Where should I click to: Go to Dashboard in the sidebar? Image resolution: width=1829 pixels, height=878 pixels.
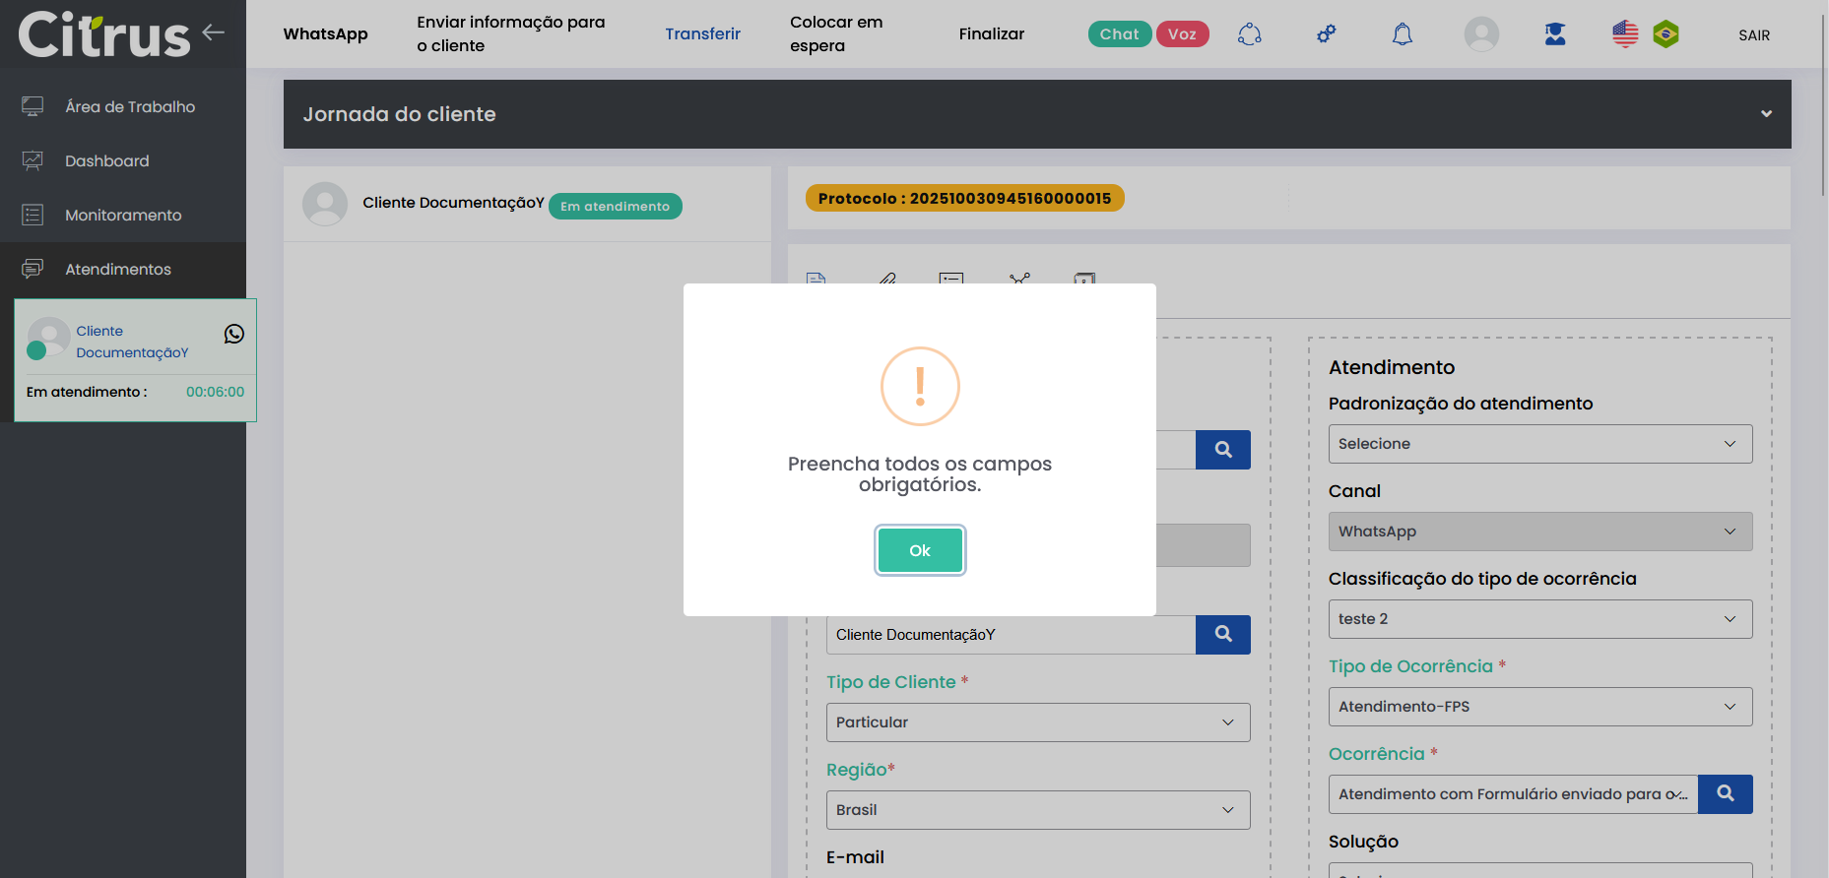pyautogui.click(x=107, y=160)
